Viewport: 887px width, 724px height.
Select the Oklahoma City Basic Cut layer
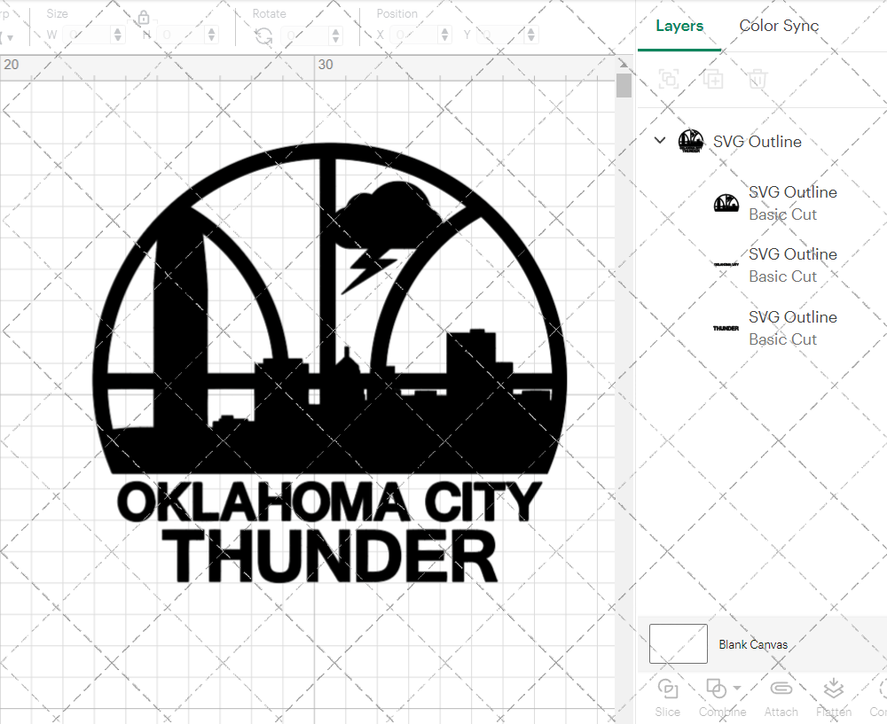click(x=793, y=265)
